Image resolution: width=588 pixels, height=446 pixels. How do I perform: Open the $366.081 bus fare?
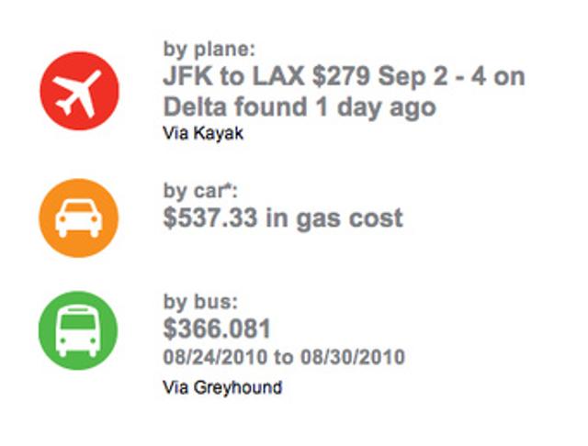pyautogui.click(x=217, y=329)
